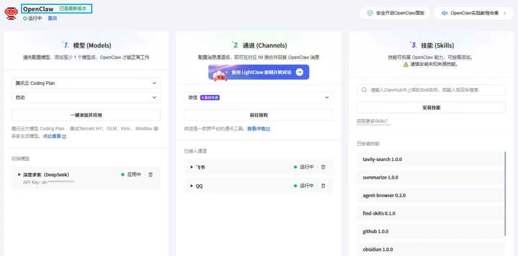518x256 pixels.
Task: Expand the 深度求索 (DeepSeek) model row
Action: click(x=20, y=175)
